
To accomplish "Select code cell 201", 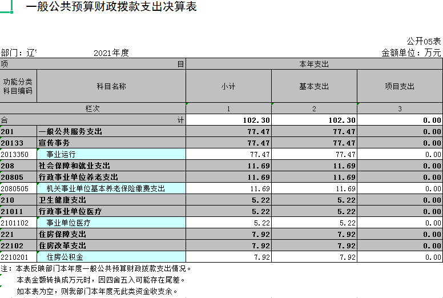I will (18, 132).
